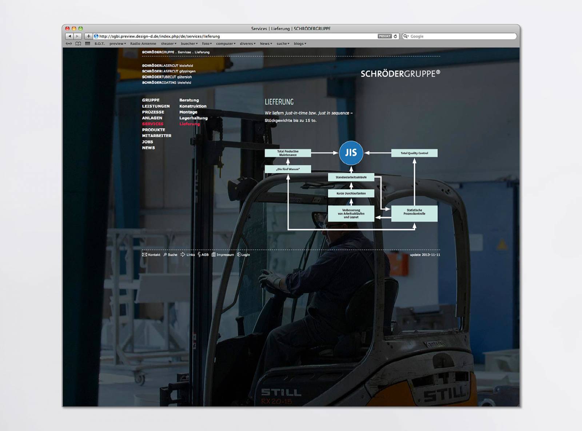
Task: Click the SCHRÖDERGRUPPE logo
Action: (x=400, y=74)
